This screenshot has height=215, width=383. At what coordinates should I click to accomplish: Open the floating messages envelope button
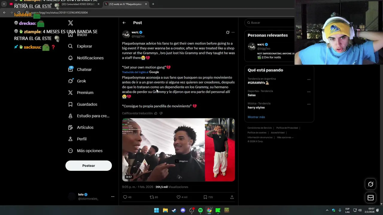click(370, 197)
